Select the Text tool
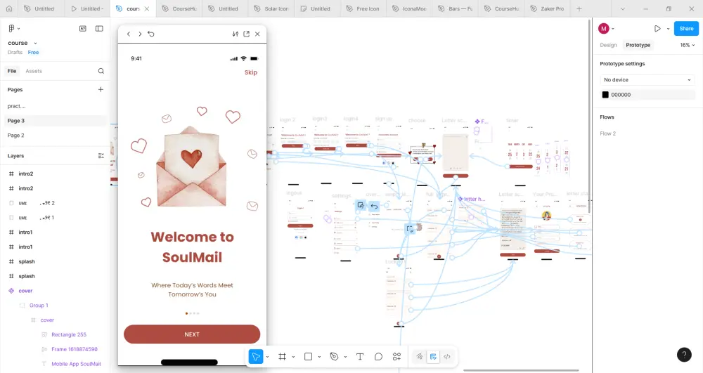The image size is (703, 373). point(359,357)
